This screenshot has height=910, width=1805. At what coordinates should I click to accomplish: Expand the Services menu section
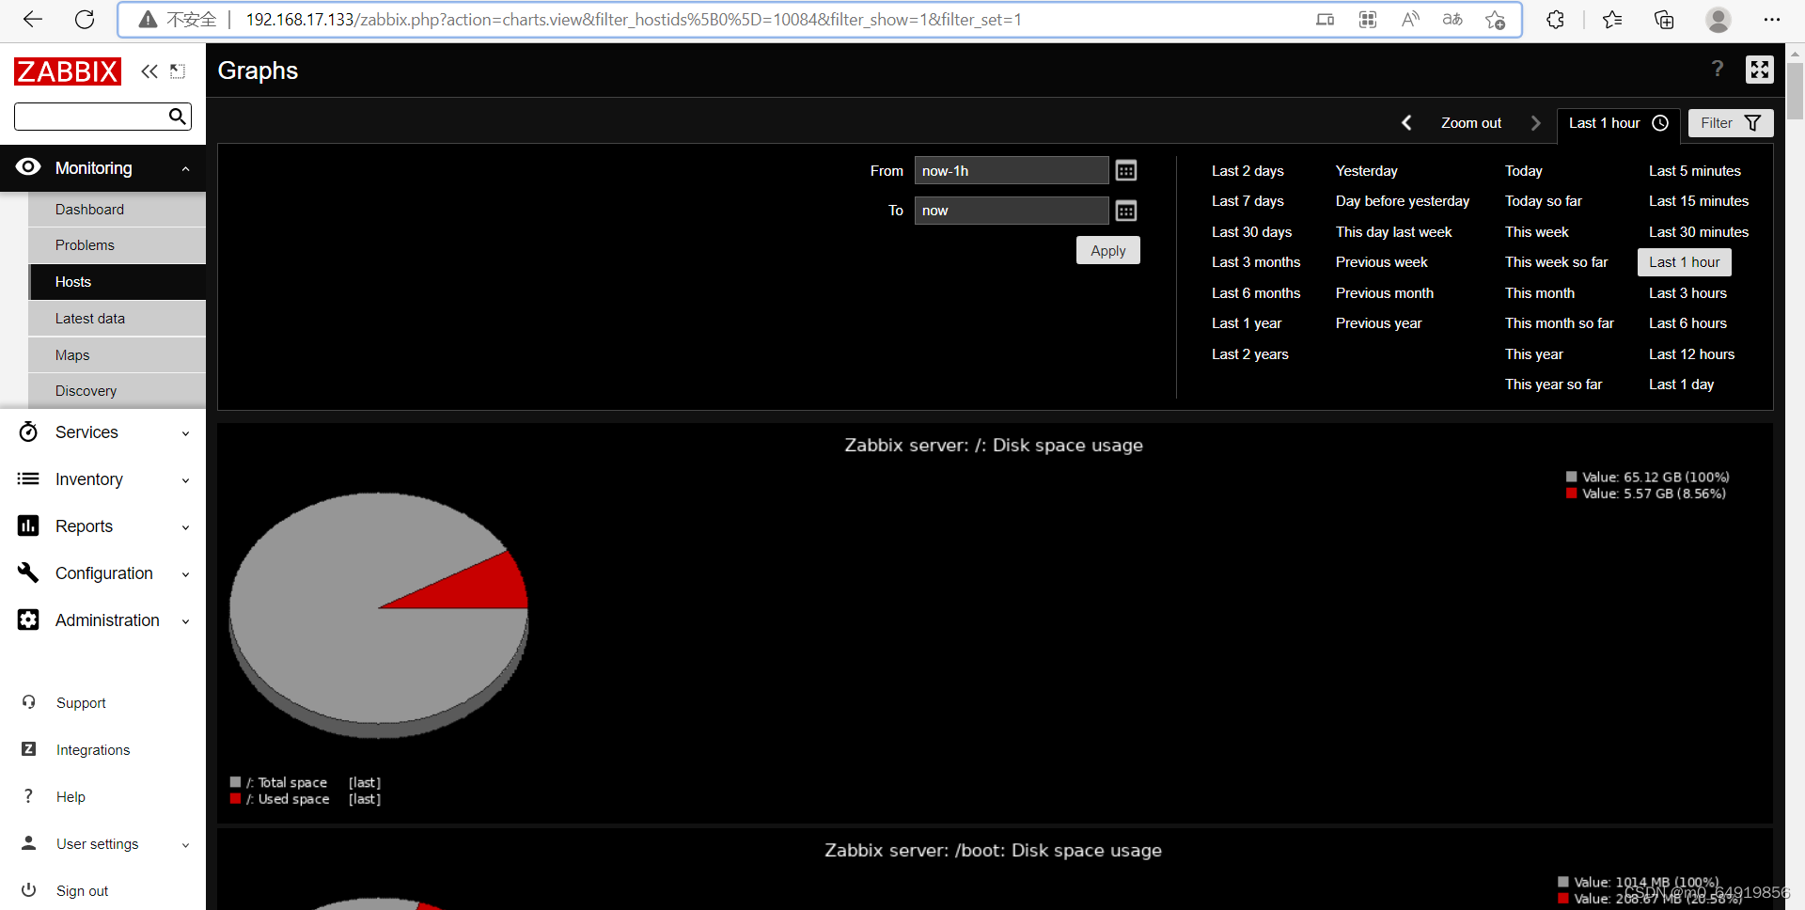click(185, 433)
